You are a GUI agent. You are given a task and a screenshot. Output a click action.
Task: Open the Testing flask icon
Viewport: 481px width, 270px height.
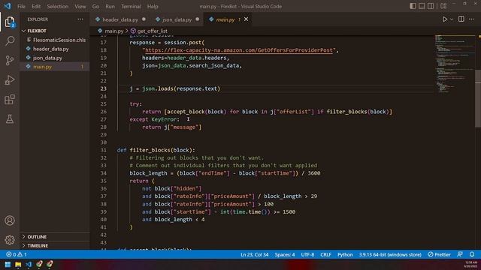tap(10, 119)
